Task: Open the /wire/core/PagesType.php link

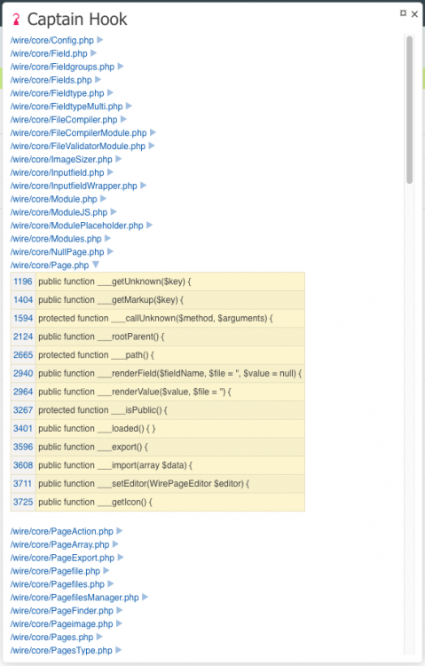Action: point(61,650)
